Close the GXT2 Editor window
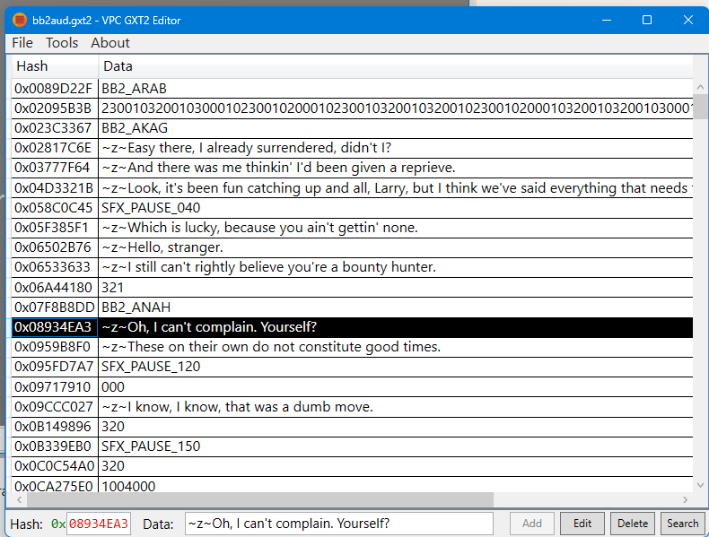Viewport: 709px width, 537px height. (x=687, y=20)
